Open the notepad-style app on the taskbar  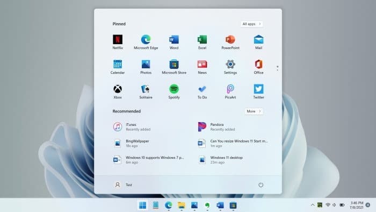coord(156,206)
